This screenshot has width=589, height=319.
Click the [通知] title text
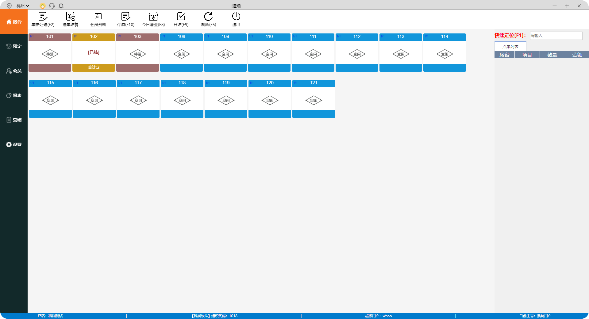236,6
